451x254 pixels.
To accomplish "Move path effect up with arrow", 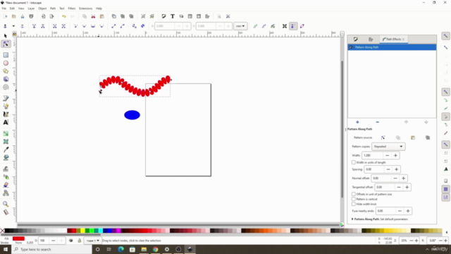I will click(x=406, y=122).
